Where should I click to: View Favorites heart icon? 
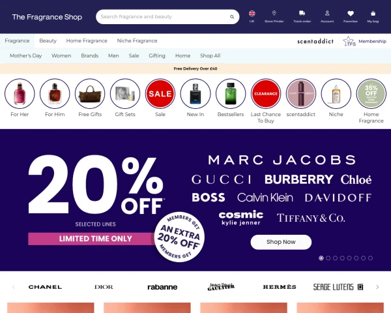click(x=351, y=14)
